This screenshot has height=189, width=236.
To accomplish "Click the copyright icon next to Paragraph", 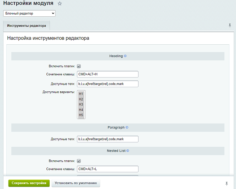I will click(x=127, y=128).
